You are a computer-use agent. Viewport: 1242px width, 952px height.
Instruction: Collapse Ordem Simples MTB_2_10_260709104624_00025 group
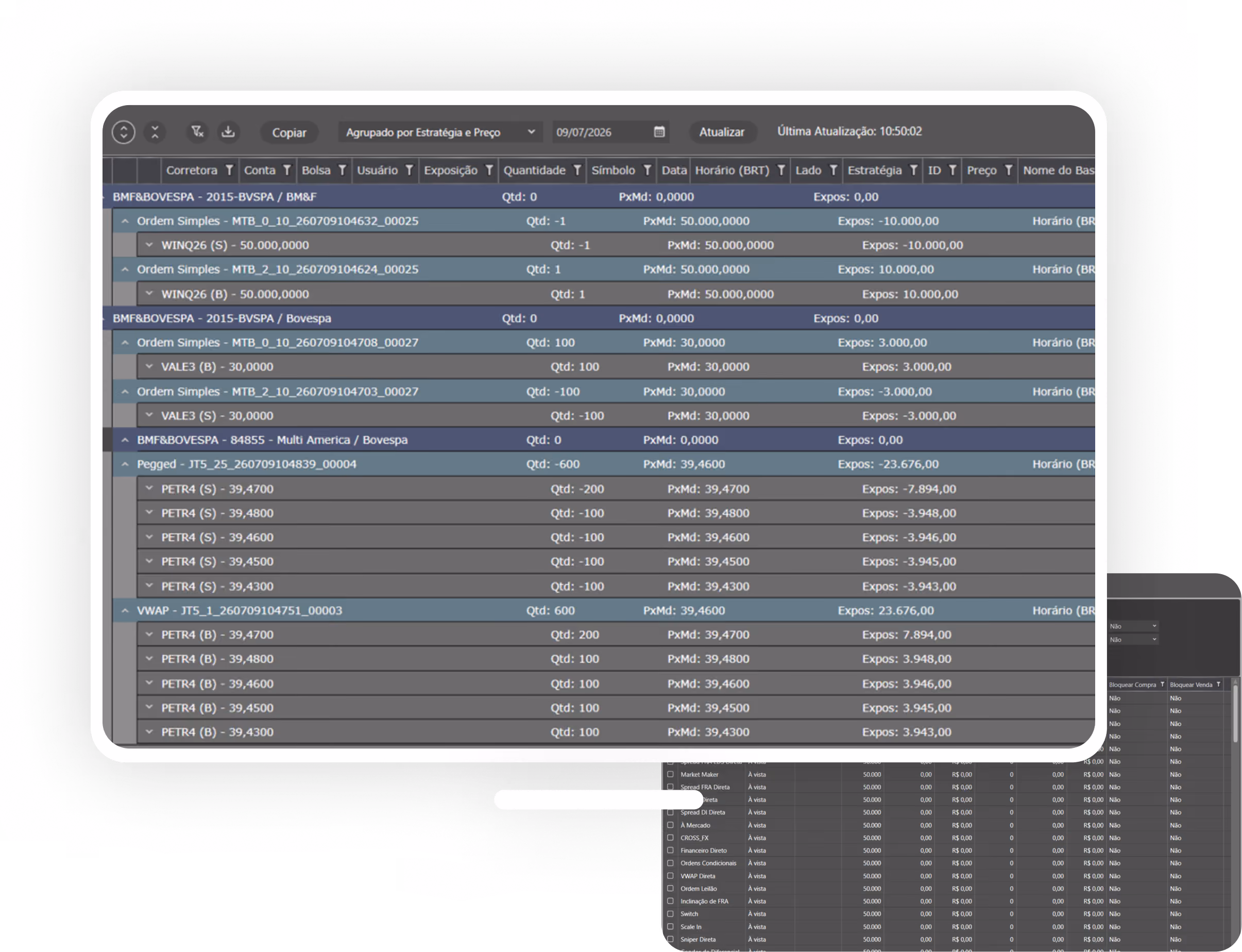125,269
